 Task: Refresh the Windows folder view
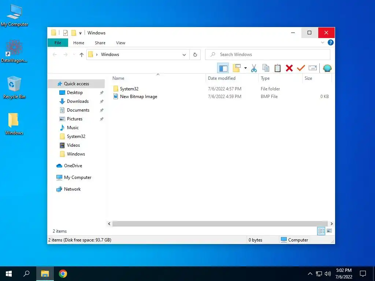pyautogui.click(x=195, y=55)
